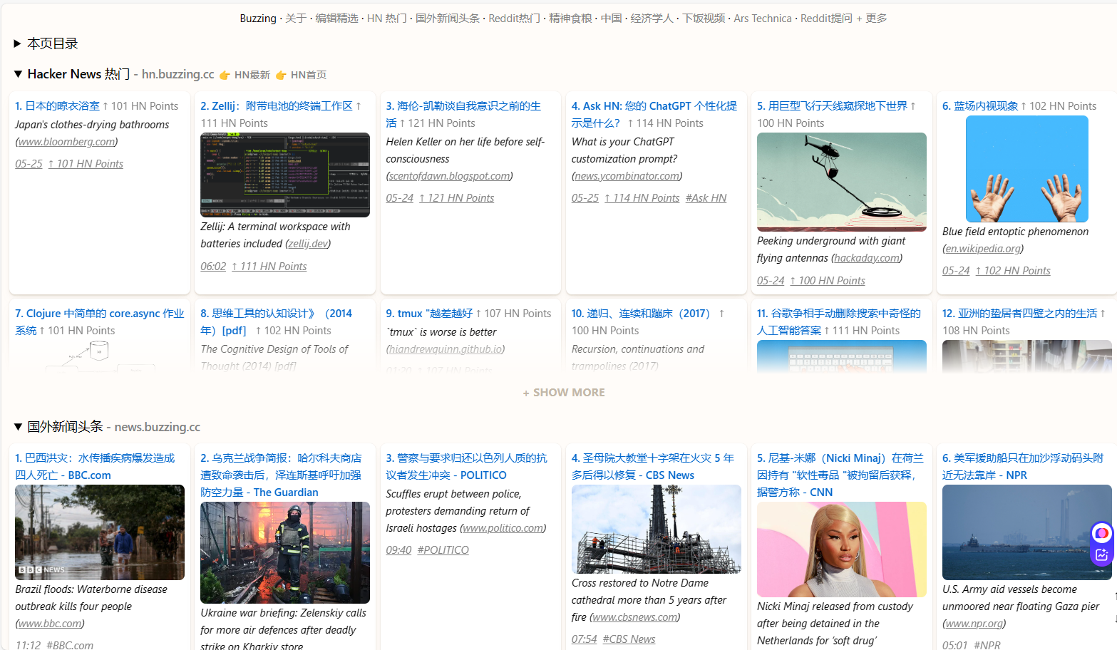Open the hn.buzzing.cc section link
The image size is (1117, 650).
click(177, 74)
